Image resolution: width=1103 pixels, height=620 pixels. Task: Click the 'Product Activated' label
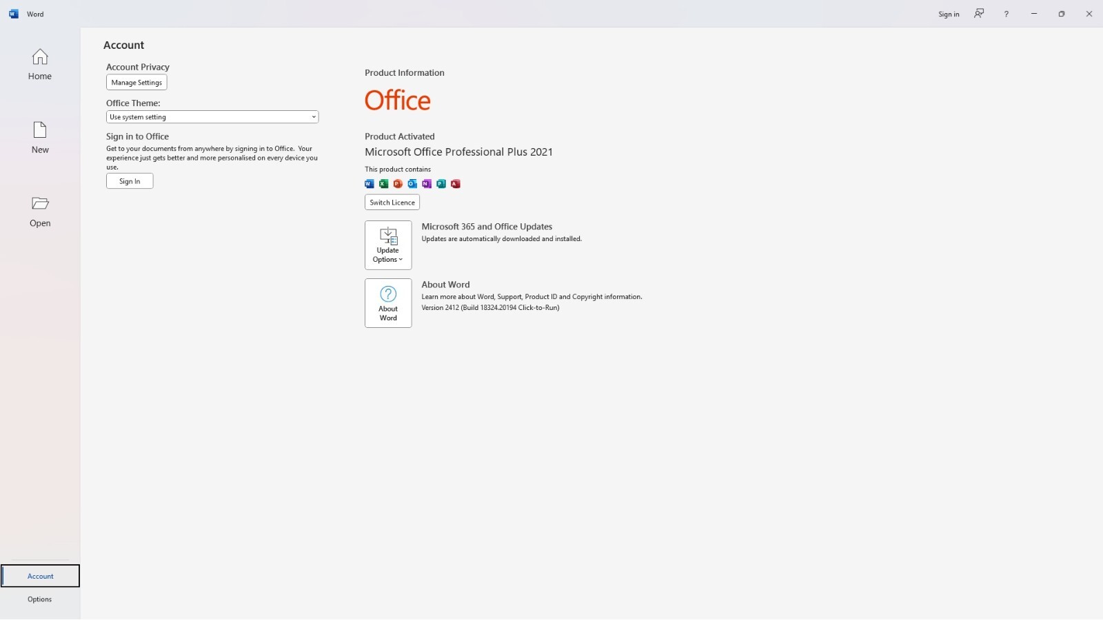click(x=400, y=136)
